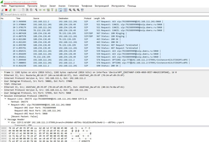
Task: Click the display filter input field
Action: 106,14
